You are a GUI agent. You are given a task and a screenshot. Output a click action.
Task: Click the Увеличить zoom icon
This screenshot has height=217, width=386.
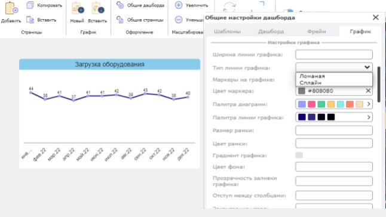tap(179, 5)
